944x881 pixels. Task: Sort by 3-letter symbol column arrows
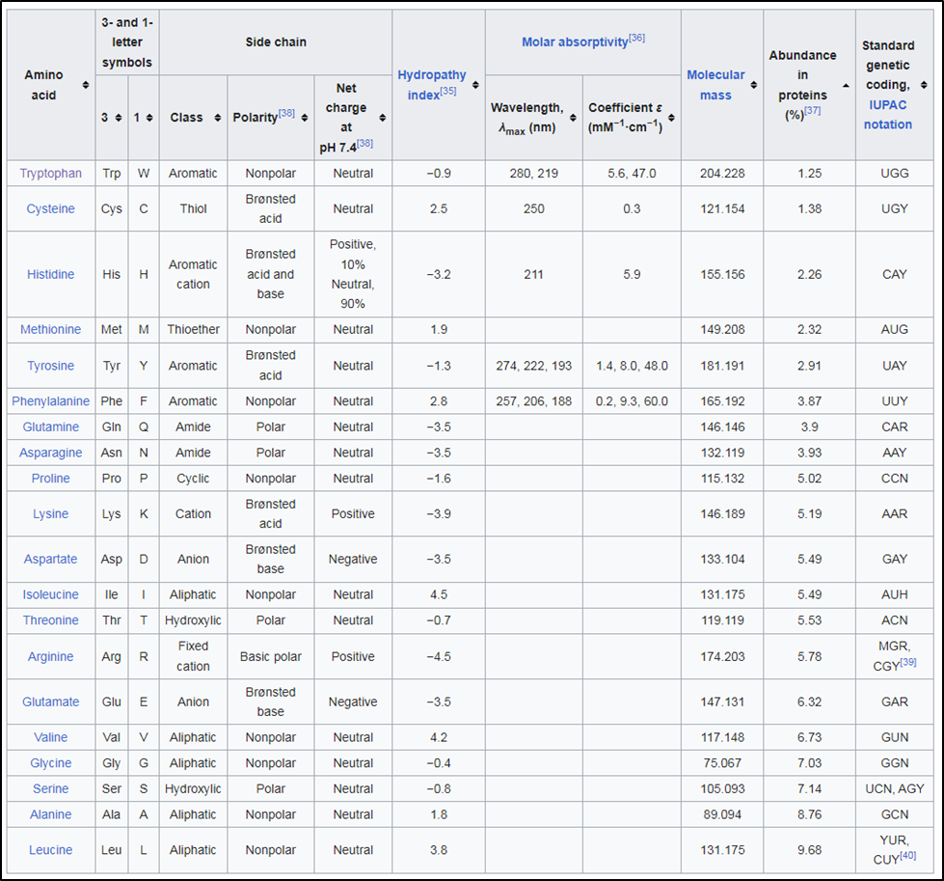click(x=118, y=118)
